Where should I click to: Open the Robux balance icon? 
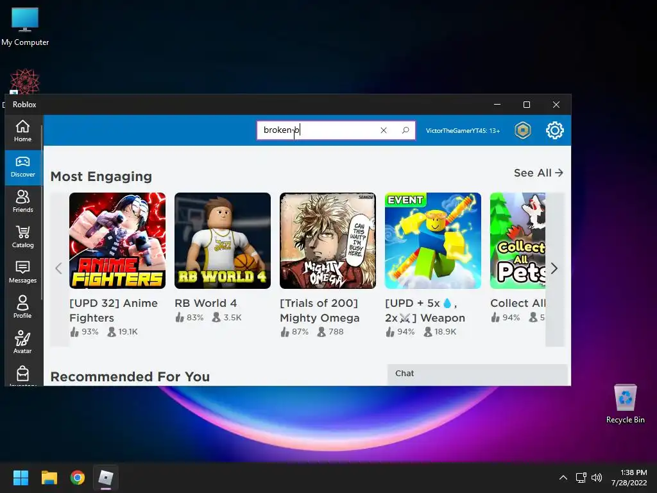522,130
